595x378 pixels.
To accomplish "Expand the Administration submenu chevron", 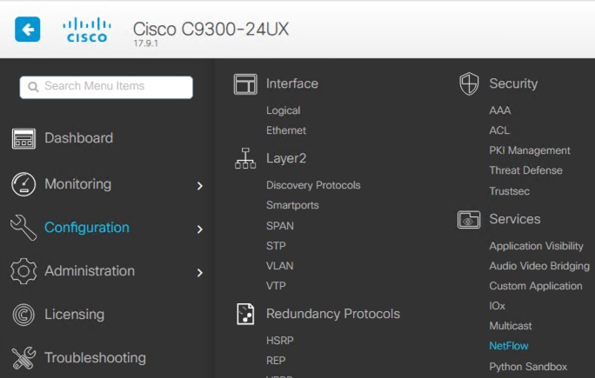I will 199,273.
